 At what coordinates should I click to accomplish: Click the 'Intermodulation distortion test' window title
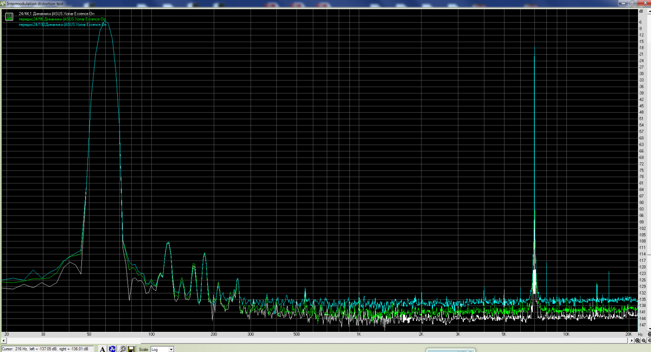(36, 3)
